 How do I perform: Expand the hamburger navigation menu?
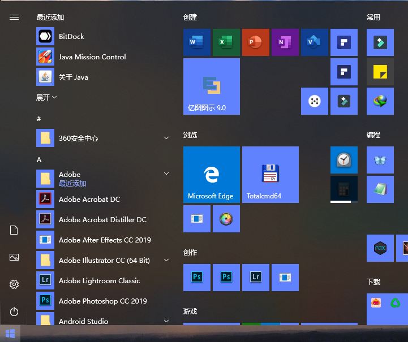(x=14, y=17)
